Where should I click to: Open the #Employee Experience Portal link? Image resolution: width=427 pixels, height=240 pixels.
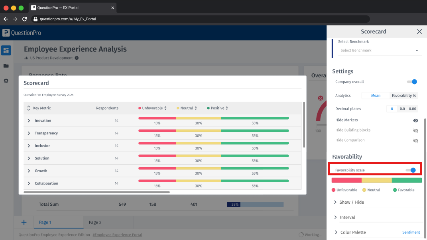(x=117, y=235)
